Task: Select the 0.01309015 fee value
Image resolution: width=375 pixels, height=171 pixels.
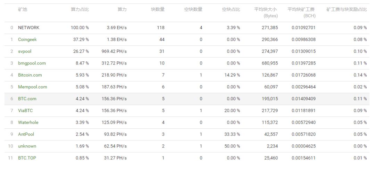Action: coord(303,51)
